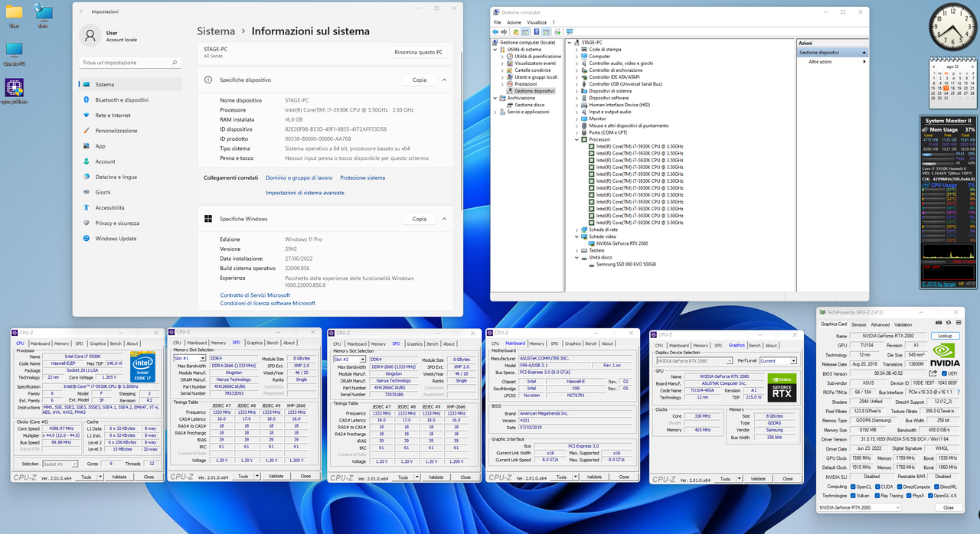Toggle the DirectML checkbox in GPU-Z
The image size is (980, 534).
(936, 487)
